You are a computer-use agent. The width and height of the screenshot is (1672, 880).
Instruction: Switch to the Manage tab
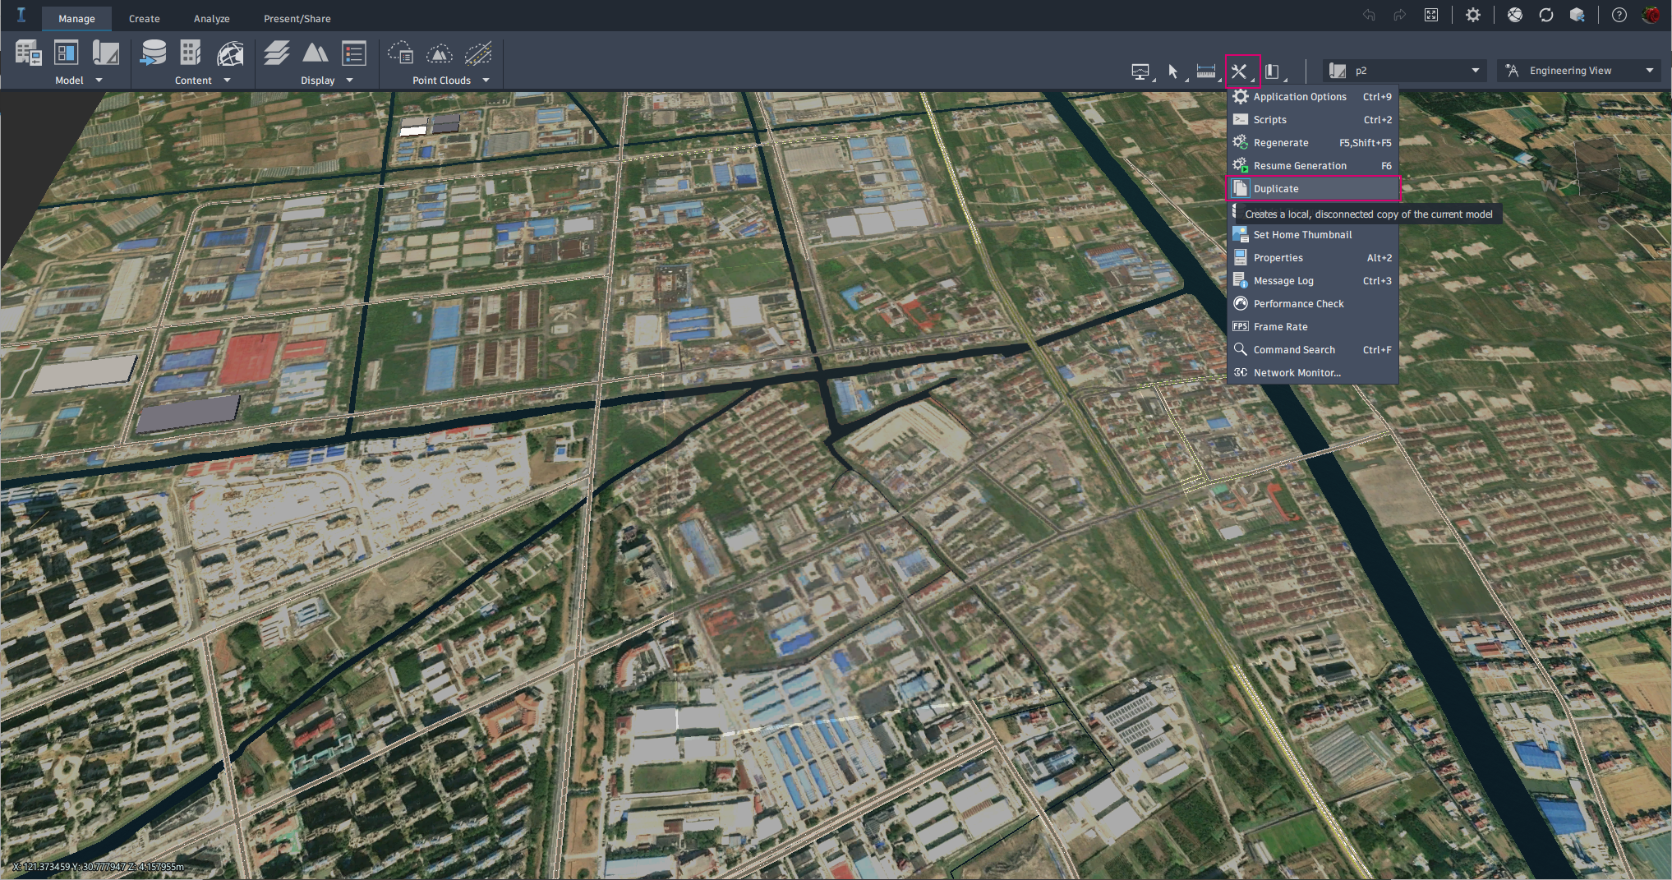76,18
